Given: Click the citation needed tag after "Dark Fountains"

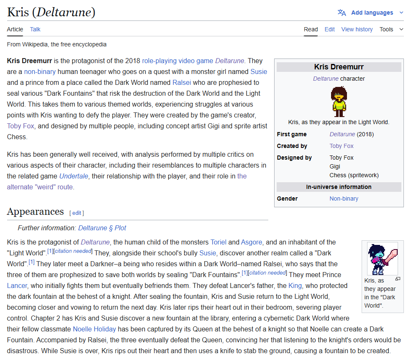Looking at the screenshot, I should coord(267,272).
